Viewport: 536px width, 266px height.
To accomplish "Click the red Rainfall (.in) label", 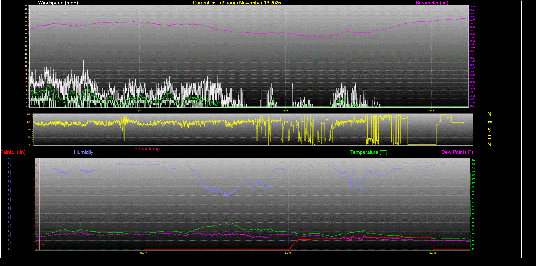I will coord(13,152).
